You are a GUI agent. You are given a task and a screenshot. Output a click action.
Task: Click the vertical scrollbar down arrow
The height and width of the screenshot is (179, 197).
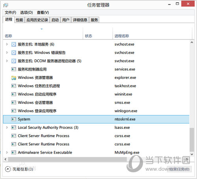[192, 154]
